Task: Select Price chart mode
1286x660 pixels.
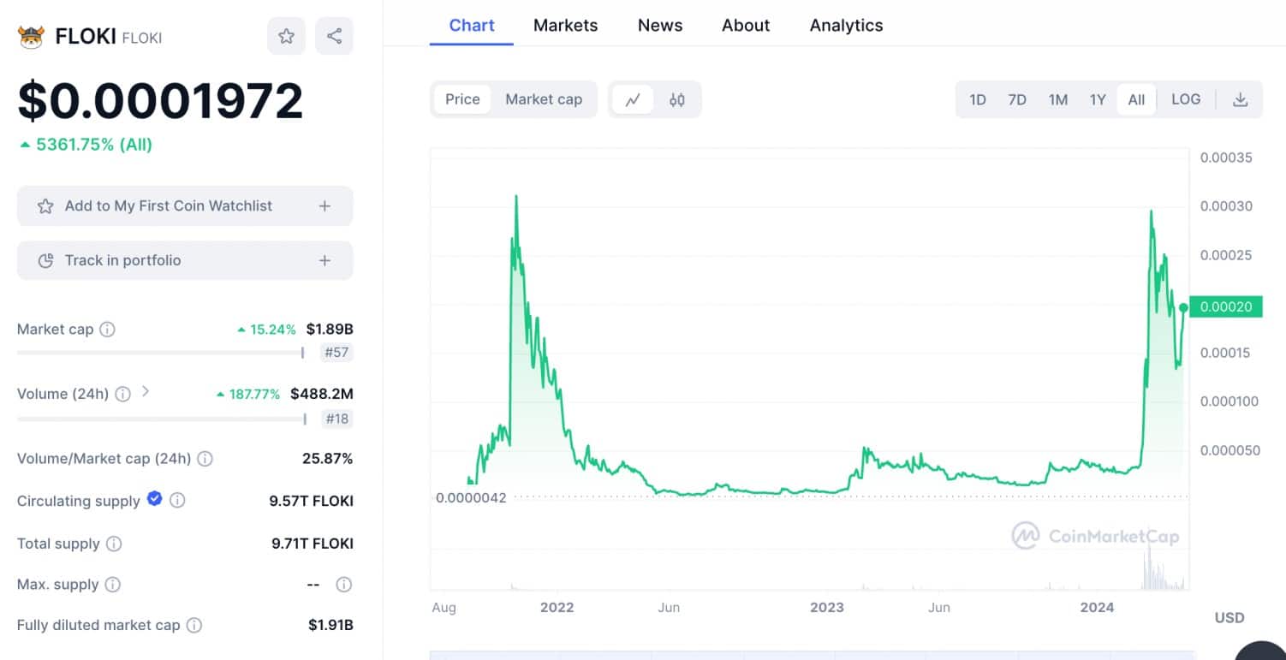Action: coord(462,99)
